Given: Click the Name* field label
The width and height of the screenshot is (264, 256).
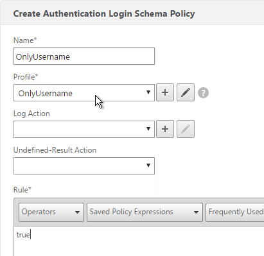Looking at the screenshot, I should (x=25, y=40).
